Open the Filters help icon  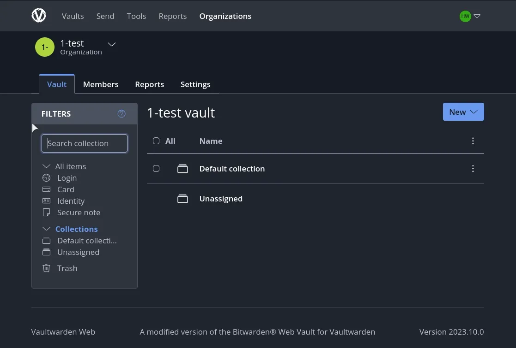(x=121, y=113)
